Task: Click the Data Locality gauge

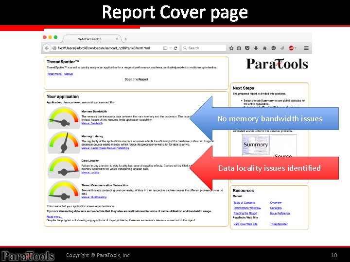Action: click(x=64, y=167)
